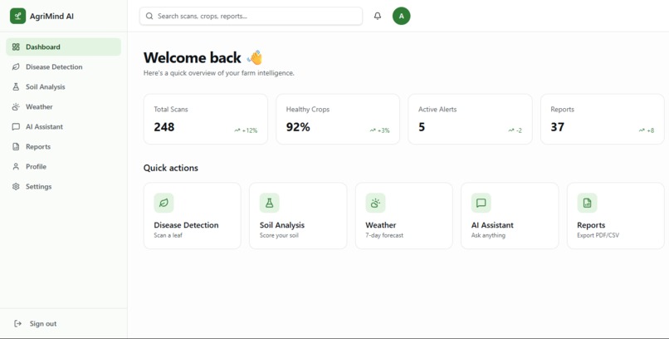Click the Active Alerts value 5

[422, 127]
